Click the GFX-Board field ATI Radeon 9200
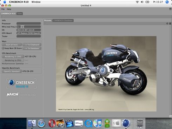The width and height of the screenshot is (172, 129). click(29, 33)
